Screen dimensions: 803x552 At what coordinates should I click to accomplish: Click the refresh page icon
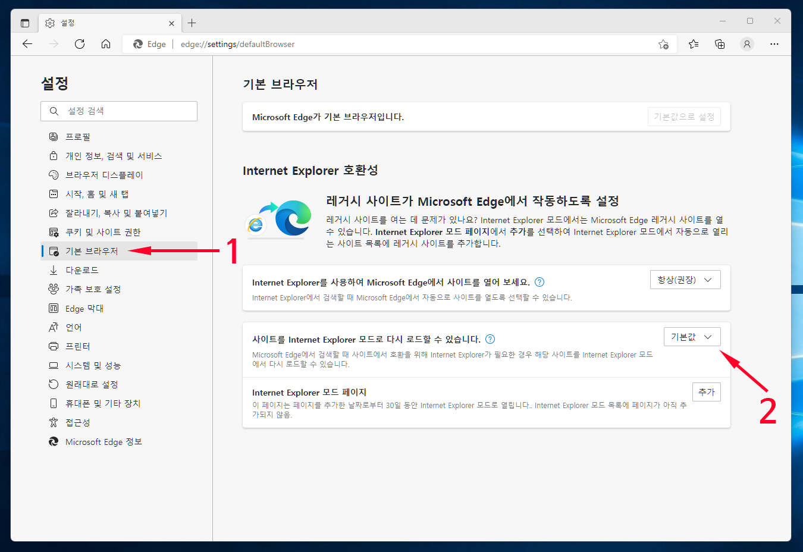pos(80,44)
